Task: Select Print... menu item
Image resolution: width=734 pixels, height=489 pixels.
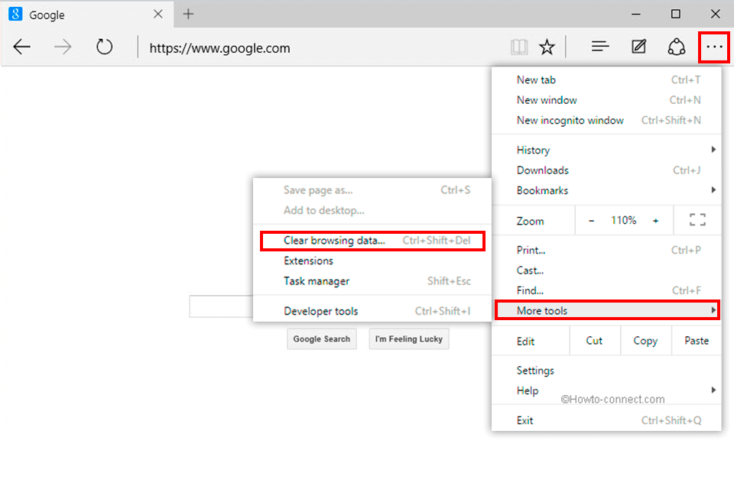Action: click(606, 250)
